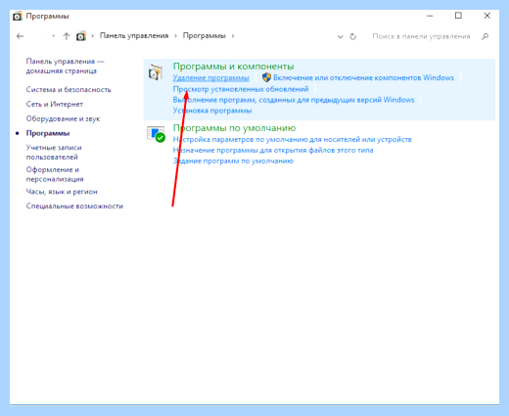The image size is (509, 416).
Task: Click the shield icon beside Windows components
Action: [266, 77]
